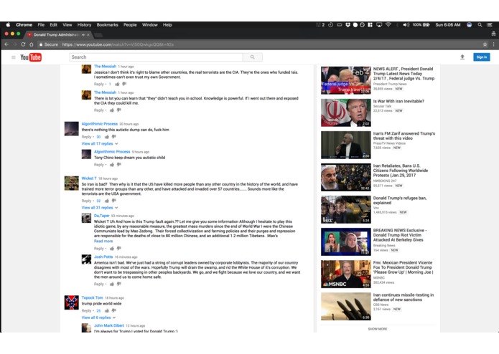The width and height of the screenshot is (499, 354).
Task: Open "Iran's FM Zarif answered Trump's threat" title
Action: point(404,136)
